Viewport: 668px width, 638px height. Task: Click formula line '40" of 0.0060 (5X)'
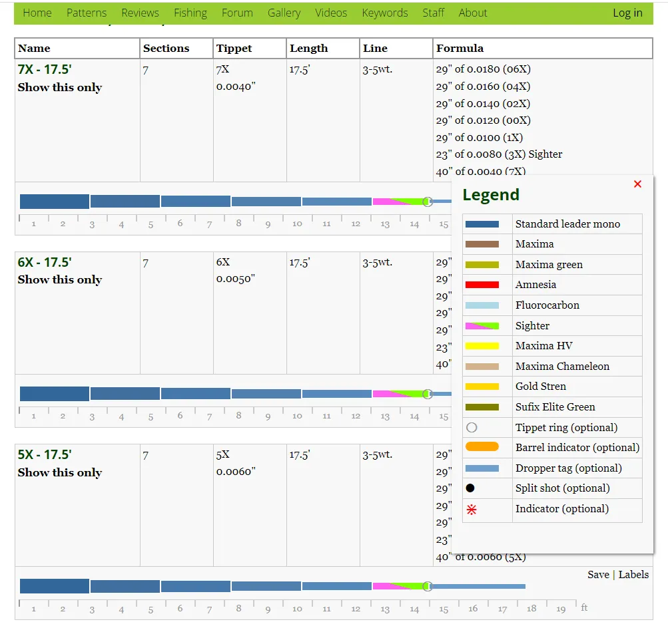click(x=481, y=557)
